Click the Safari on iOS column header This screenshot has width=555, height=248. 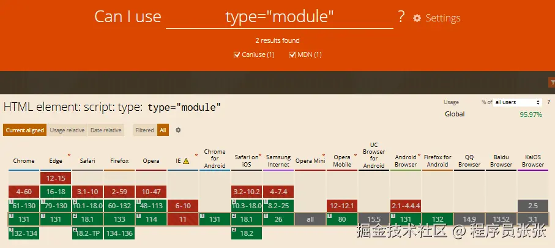tap(247, 161)
